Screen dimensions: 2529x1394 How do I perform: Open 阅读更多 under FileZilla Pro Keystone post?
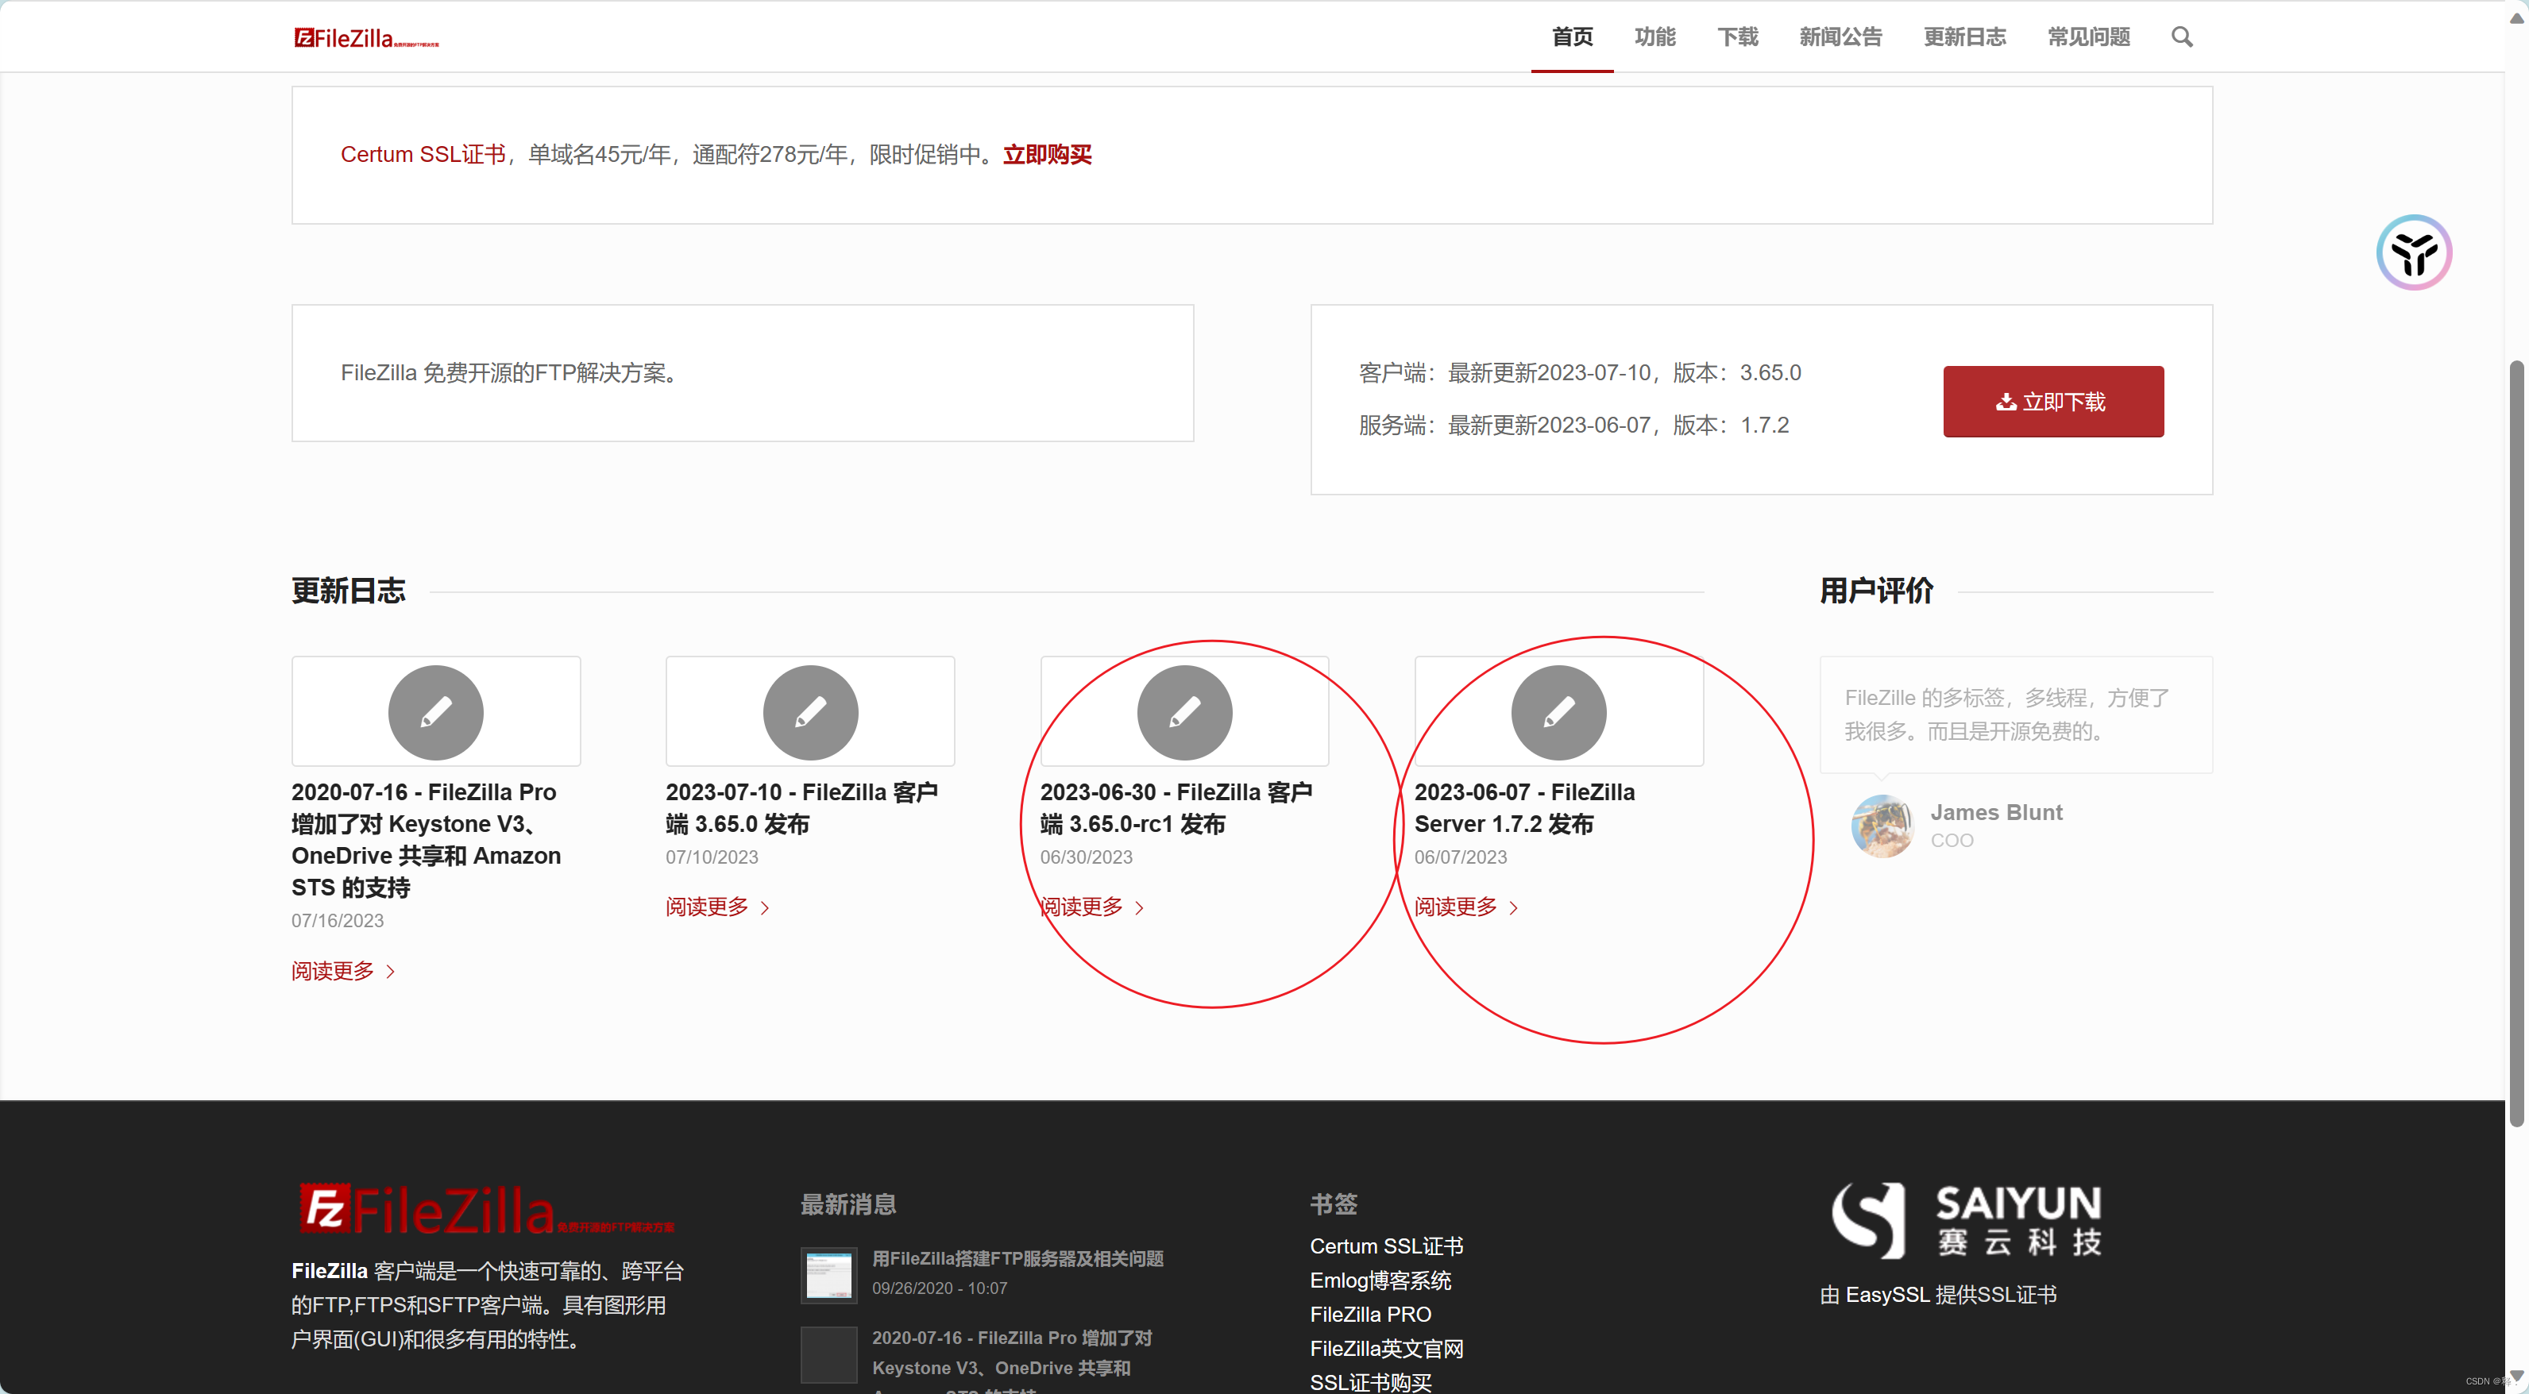point(342,971)
